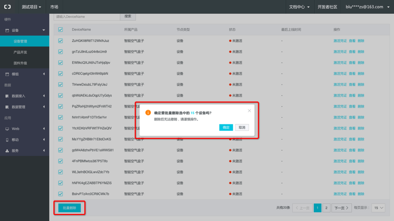Close the confirmation dialog with the X
Image resolution: width=394 pixels, height=221 pixels.
tap(249, 111)
